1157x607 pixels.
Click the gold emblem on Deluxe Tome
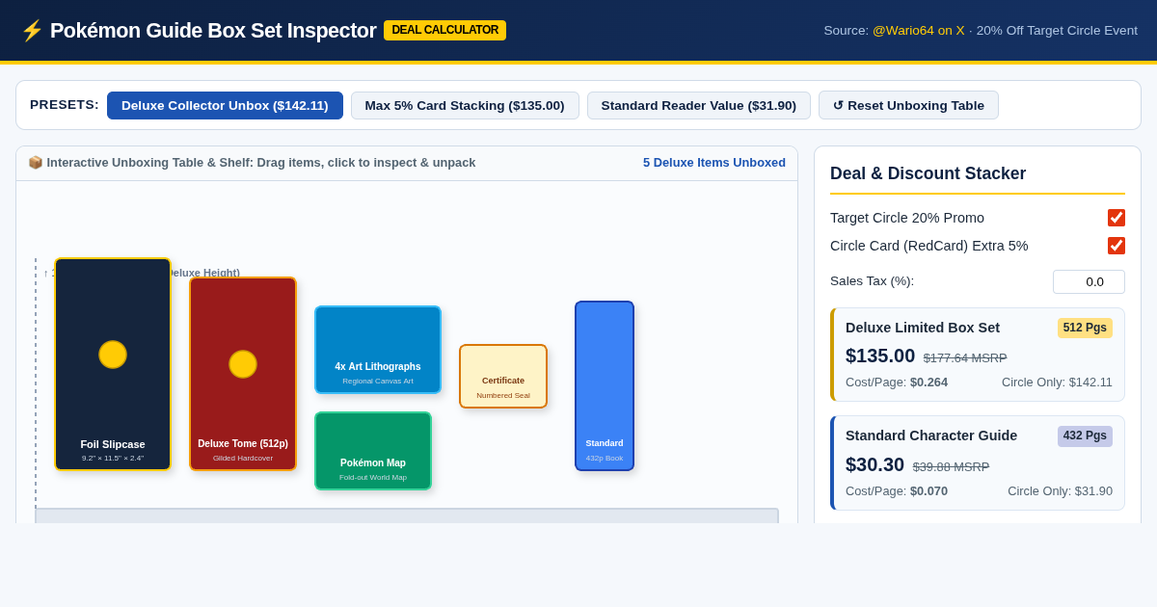(x=243, y=364)
